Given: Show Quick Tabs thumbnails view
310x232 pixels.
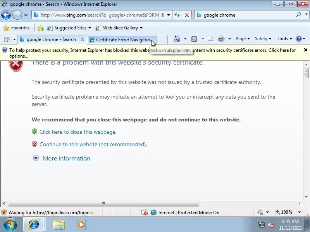Looking at the screenshot, I should [x=7, y=39].
